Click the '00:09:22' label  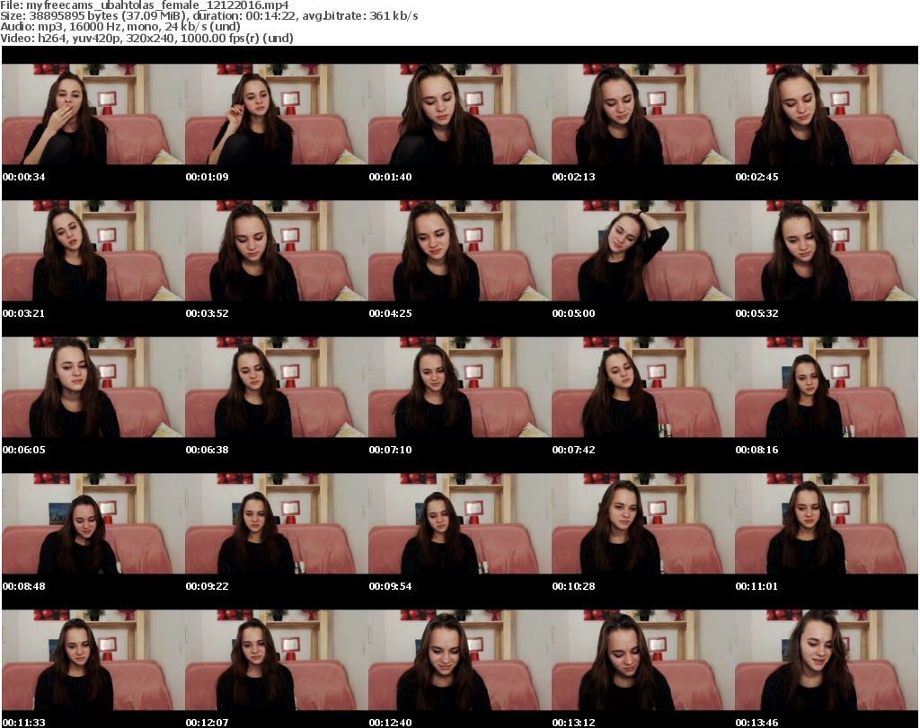point(207,587)
